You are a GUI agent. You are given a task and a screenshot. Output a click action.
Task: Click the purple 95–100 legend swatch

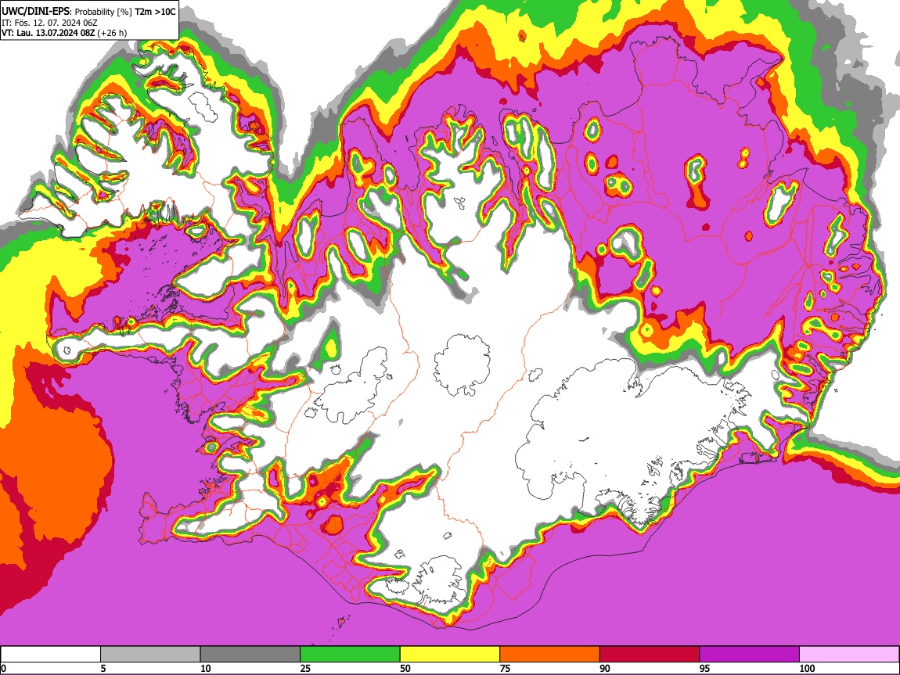click(750, 655)
